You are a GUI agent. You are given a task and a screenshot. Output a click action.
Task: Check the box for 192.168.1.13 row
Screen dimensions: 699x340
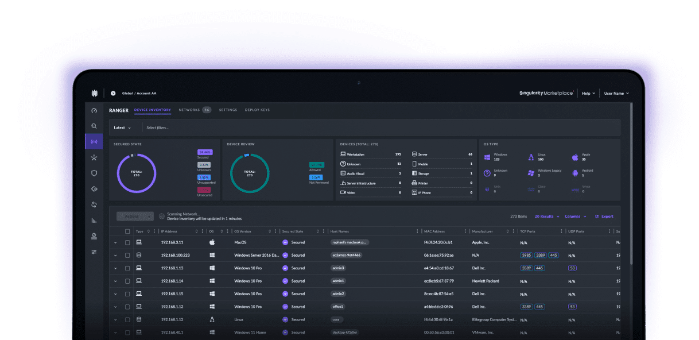click(127, 268)
